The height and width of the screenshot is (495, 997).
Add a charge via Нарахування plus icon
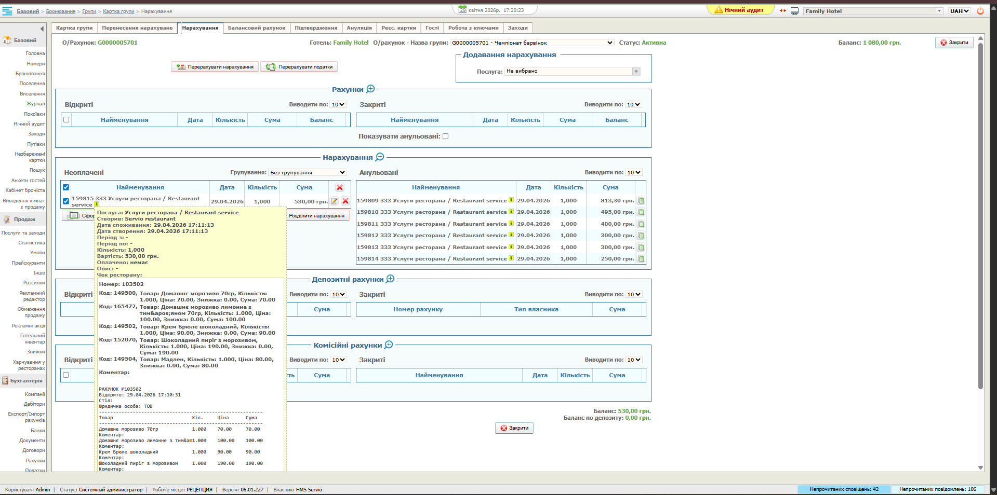[380, 157]
